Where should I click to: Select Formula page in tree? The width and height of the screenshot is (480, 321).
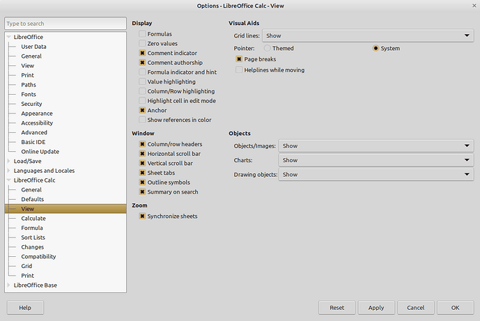(x=32, y=228)
